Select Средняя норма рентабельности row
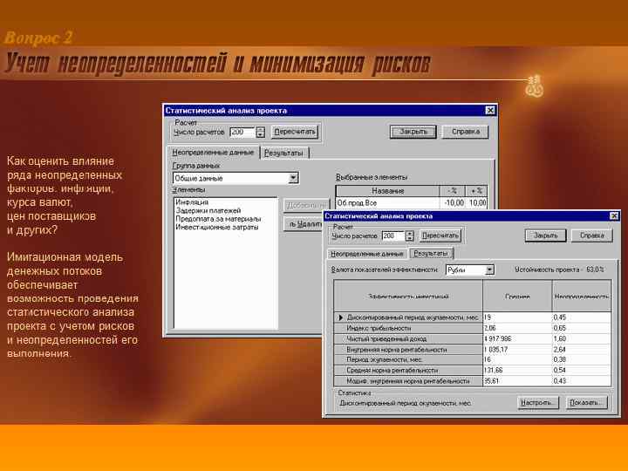This screenshot has width=628, height=471. 472,371
